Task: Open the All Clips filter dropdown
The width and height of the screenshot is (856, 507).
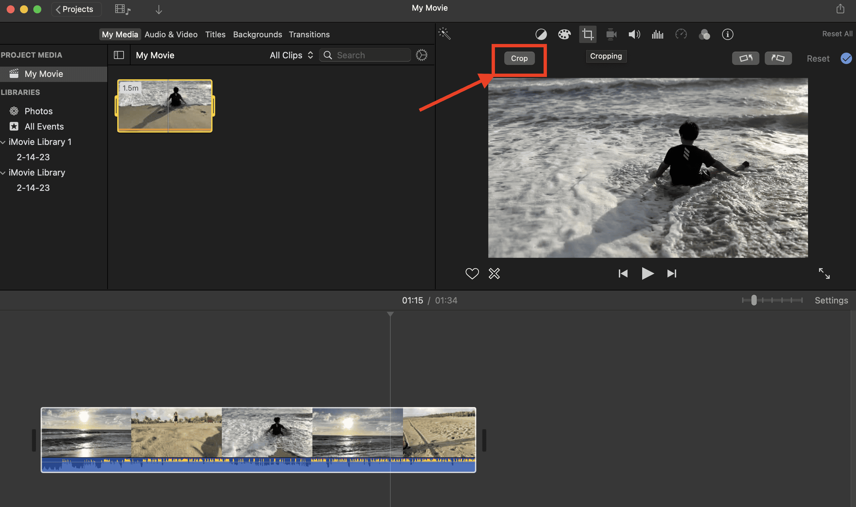Action: [x=291, y=55]
